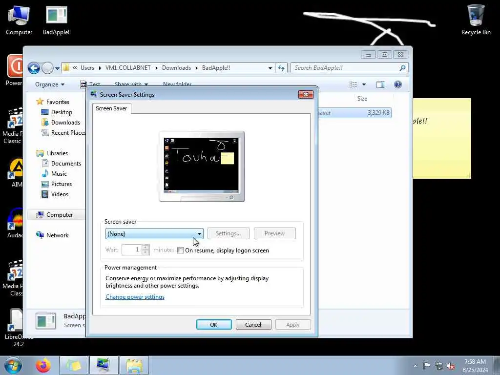The height and width of the screenshot is (375, 500).
Task: Switch to Screen Saver Settings taskbar button
Action: [104, 365]
